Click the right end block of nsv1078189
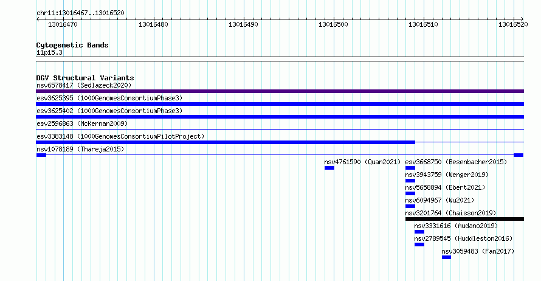Viewport: 541px width, 281px height. [519, 155]
